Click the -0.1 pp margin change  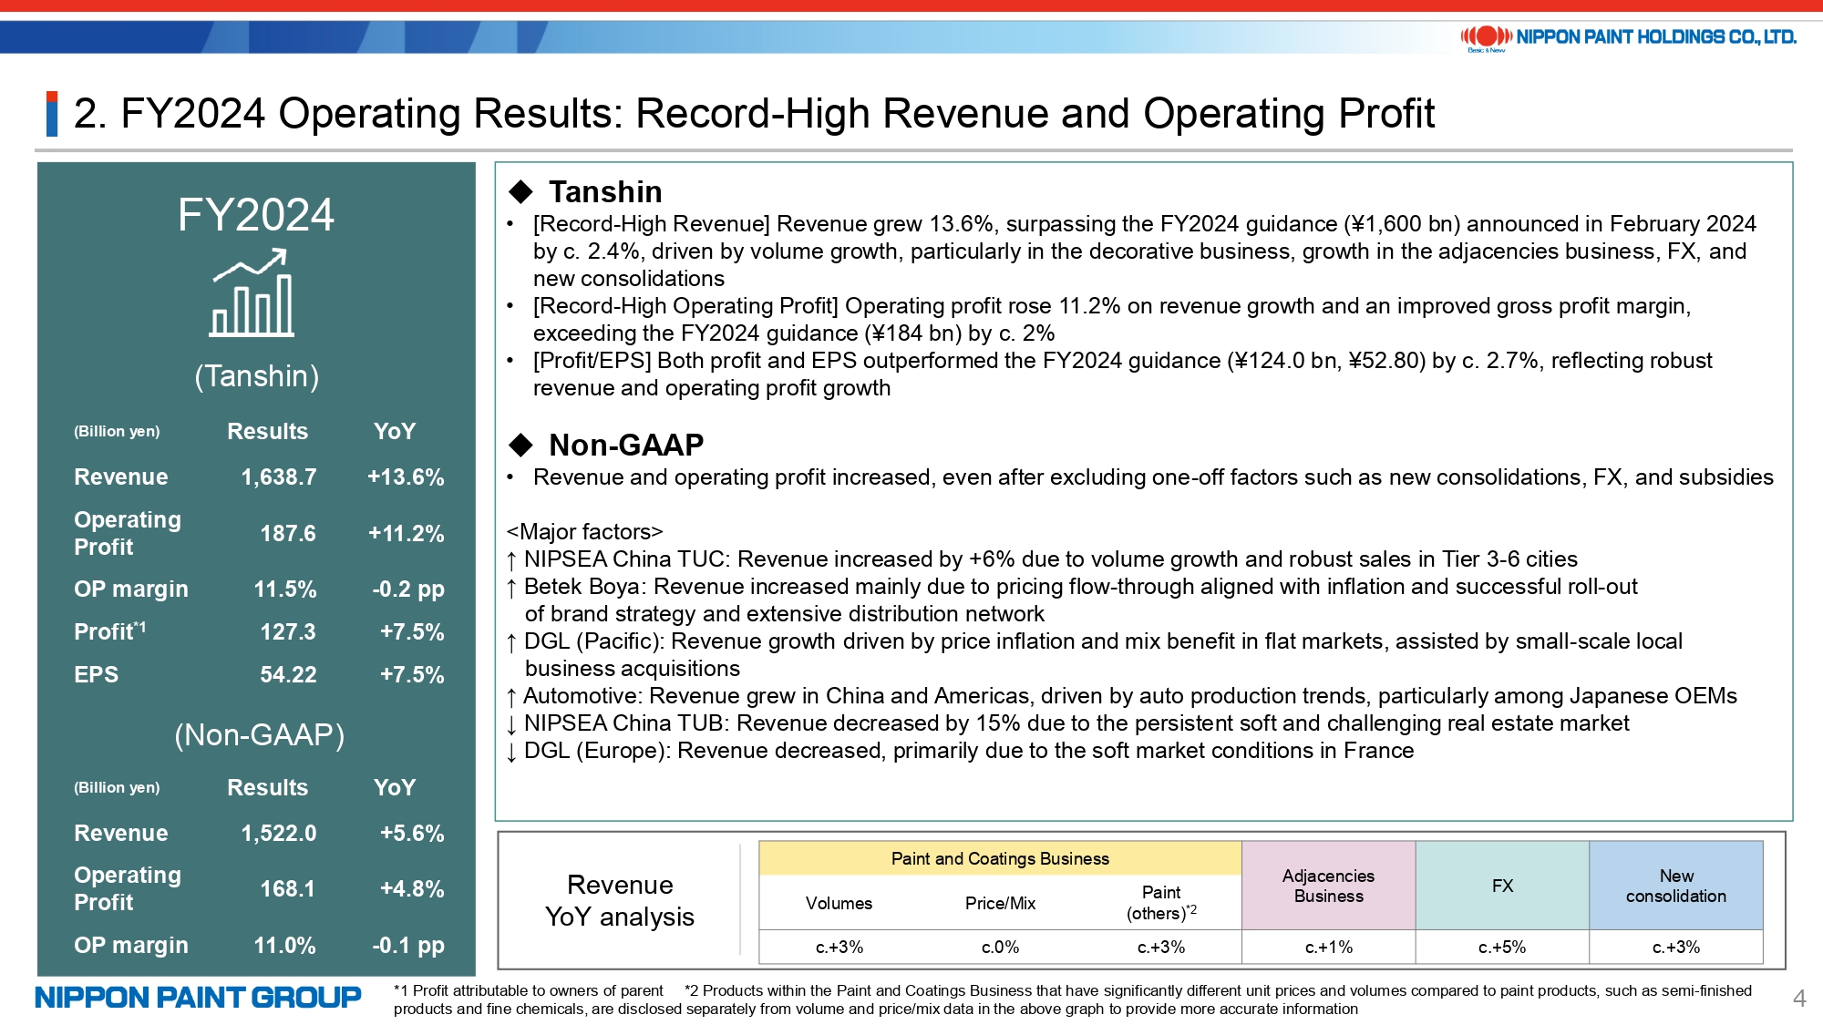(x=408, y=946)
